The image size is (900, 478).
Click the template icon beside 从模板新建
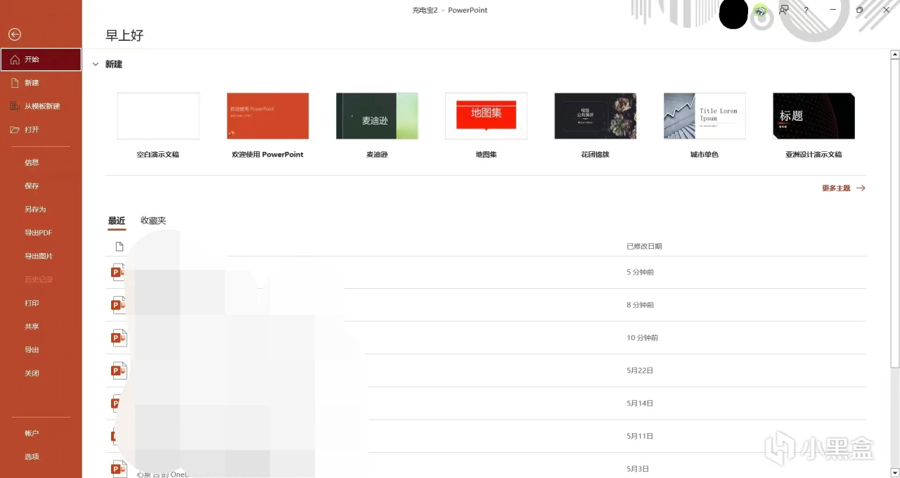15,106
